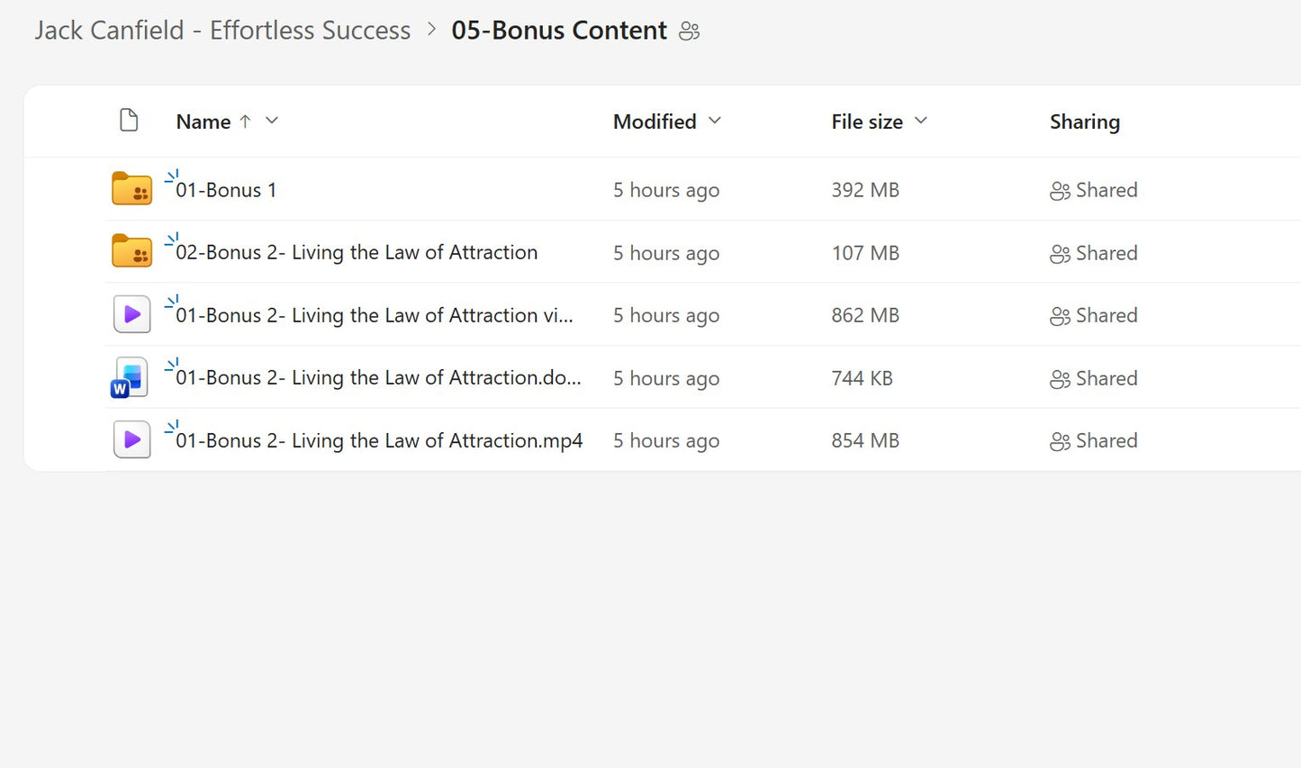Click the file type column header icon
This screenshot has width=1301, height=768.
point(129,121)
